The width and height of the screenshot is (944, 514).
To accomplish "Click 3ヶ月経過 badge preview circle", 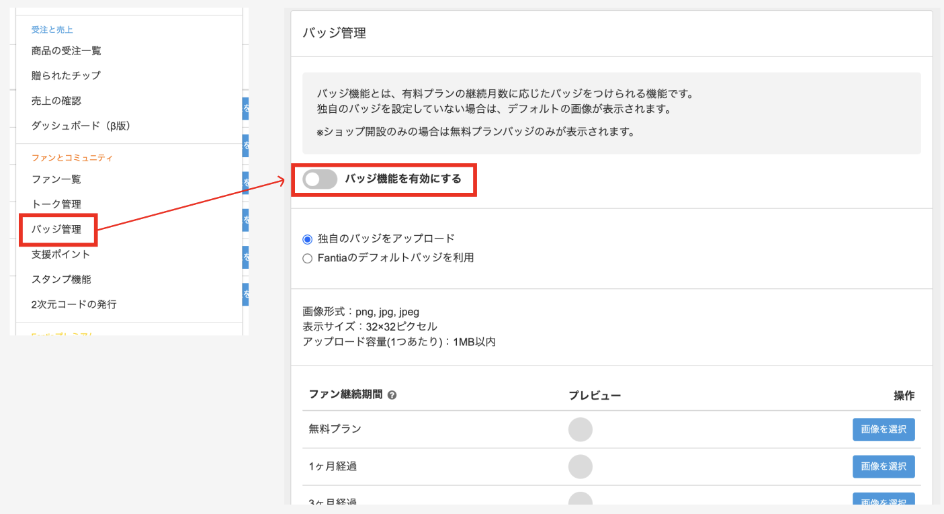I will coord(581,499).
